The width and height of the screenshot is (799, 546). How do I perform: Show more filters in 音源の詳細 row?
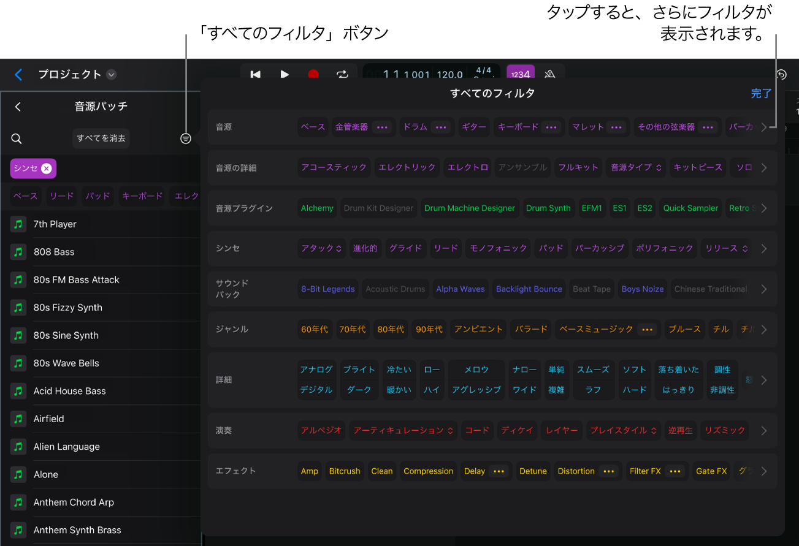click(764, 167)
